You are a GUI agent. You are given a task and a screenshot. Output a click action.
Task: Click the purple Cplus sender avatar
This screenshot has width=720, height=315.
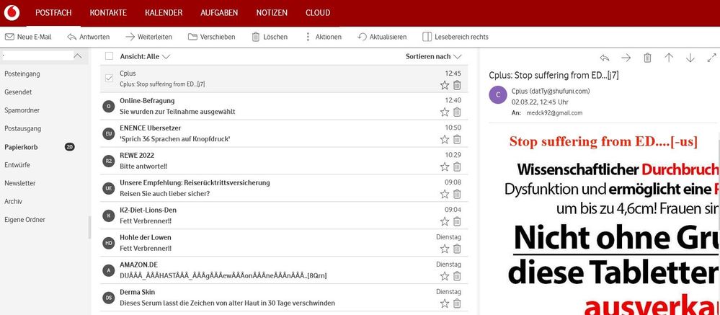(498, 95)
